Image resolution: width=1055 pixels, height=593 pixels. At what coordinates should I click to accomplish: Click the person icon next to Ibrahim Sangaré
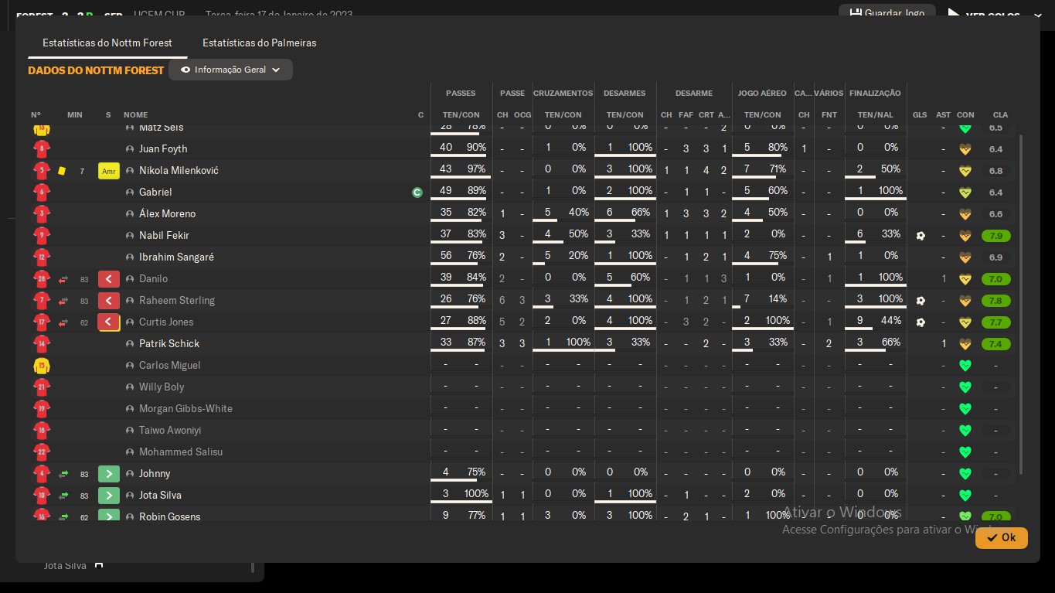coord(130,257)
